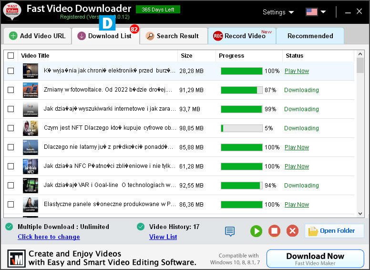Click the Search Result magnifier icon
Image resolution: width=370 pixels, height=270 pixels.
click(150, 36)
